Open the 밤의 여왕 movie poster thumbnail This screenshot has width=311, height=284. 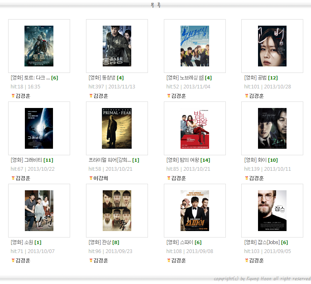click(x=195, y=128)
